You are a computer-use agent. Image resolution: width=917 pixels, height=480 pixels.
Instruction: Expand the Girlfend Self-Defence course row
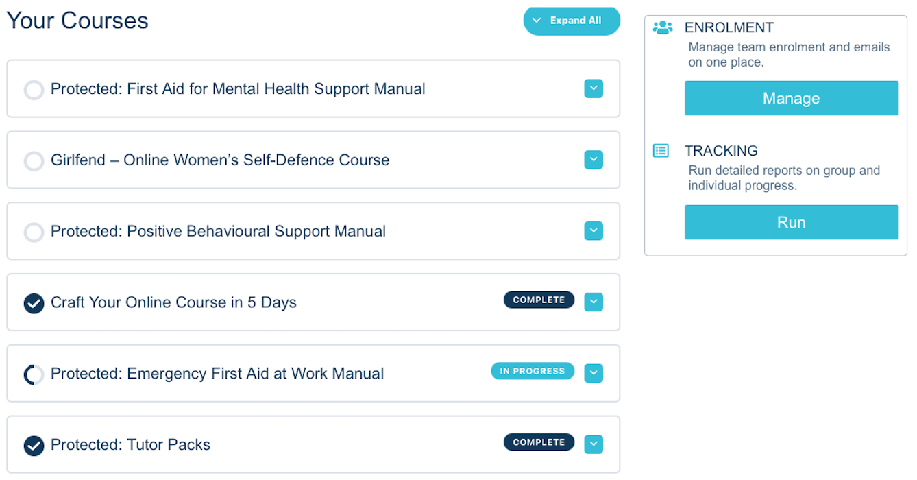point(594,160)
